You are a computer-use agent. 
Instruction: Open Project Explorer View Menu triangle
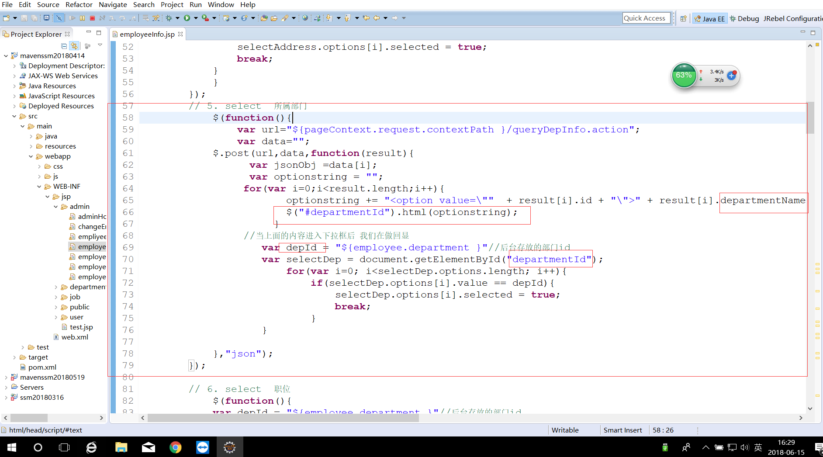(x=100, y=45)
